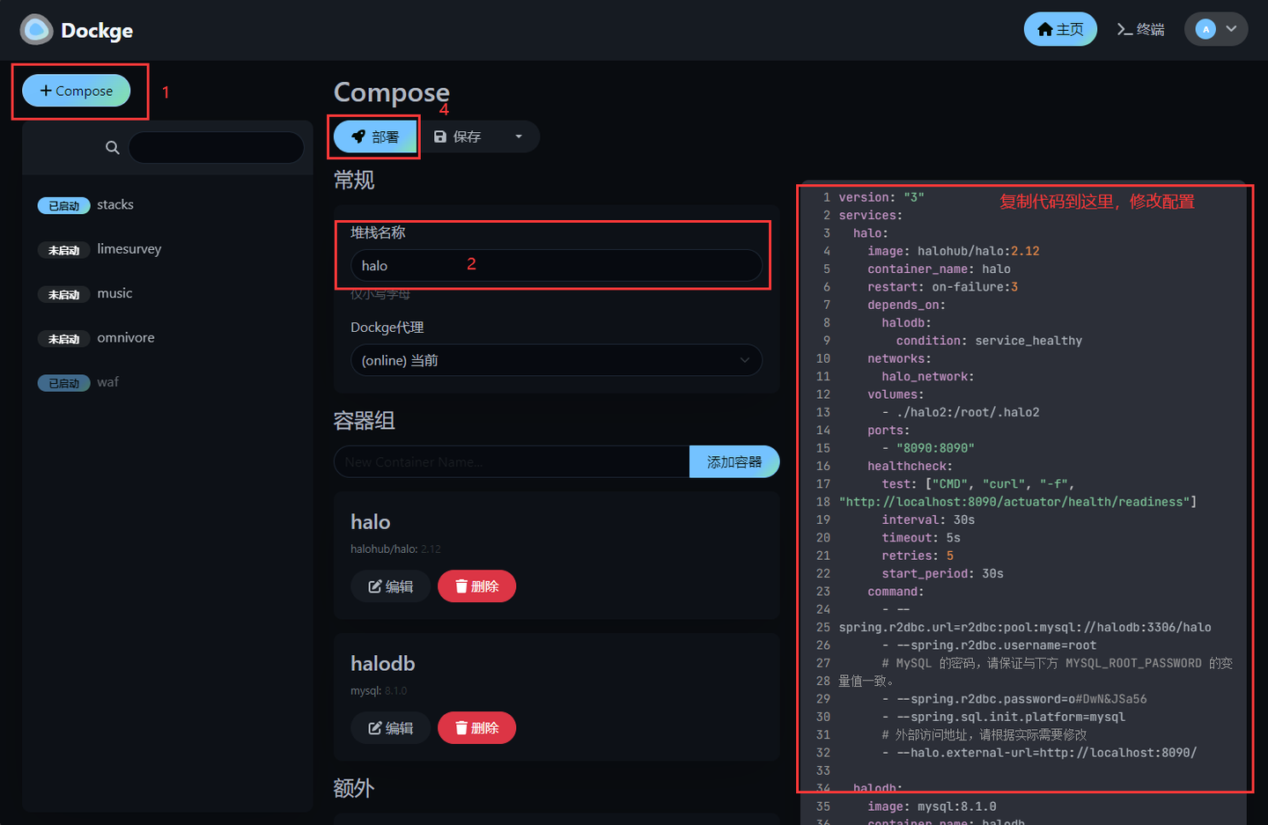Image resolution: width=1268 pixels, height=825 pixels.
Task: Click the + Compose button
Action: (x=77, y=91)
